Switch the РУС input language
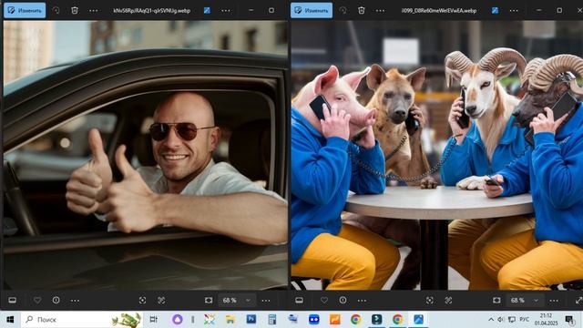Viewport: 583px width, 328px height. pyautogui.click(x=525, y=320)
